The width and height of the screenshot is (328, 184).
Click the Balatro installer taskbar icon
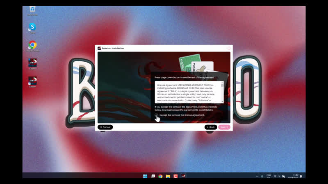click(183, 176)
